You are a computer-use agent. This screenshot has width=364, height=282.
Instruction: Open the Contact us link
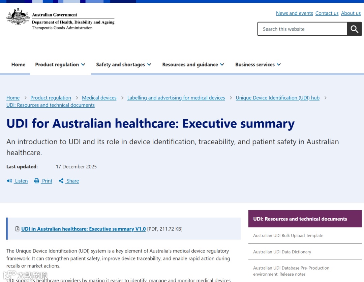(x=327, y=13)
